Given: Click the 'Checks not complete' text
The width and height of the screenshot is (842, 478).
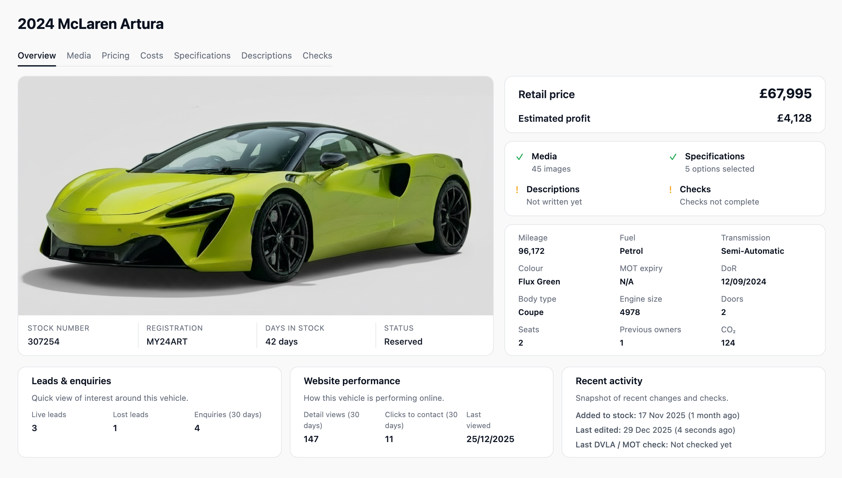Looking at the screenshot, I should pyautogui.click(x=719, y=202).
